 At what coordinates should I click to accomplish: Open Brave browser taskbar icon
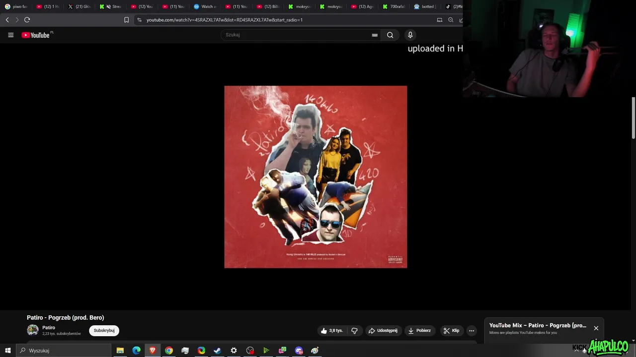click(x=153, y=351)
